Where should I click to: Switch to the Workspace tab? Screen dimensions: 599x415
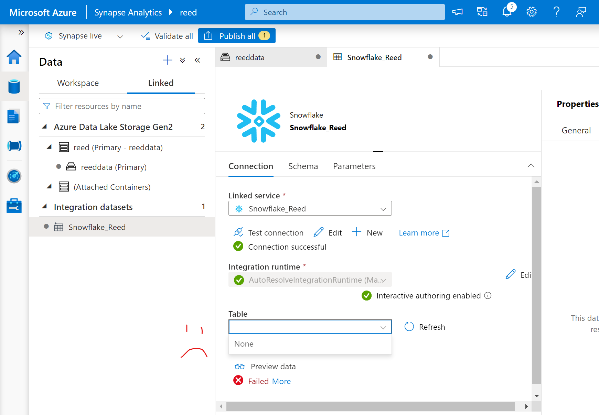(78, 83)
